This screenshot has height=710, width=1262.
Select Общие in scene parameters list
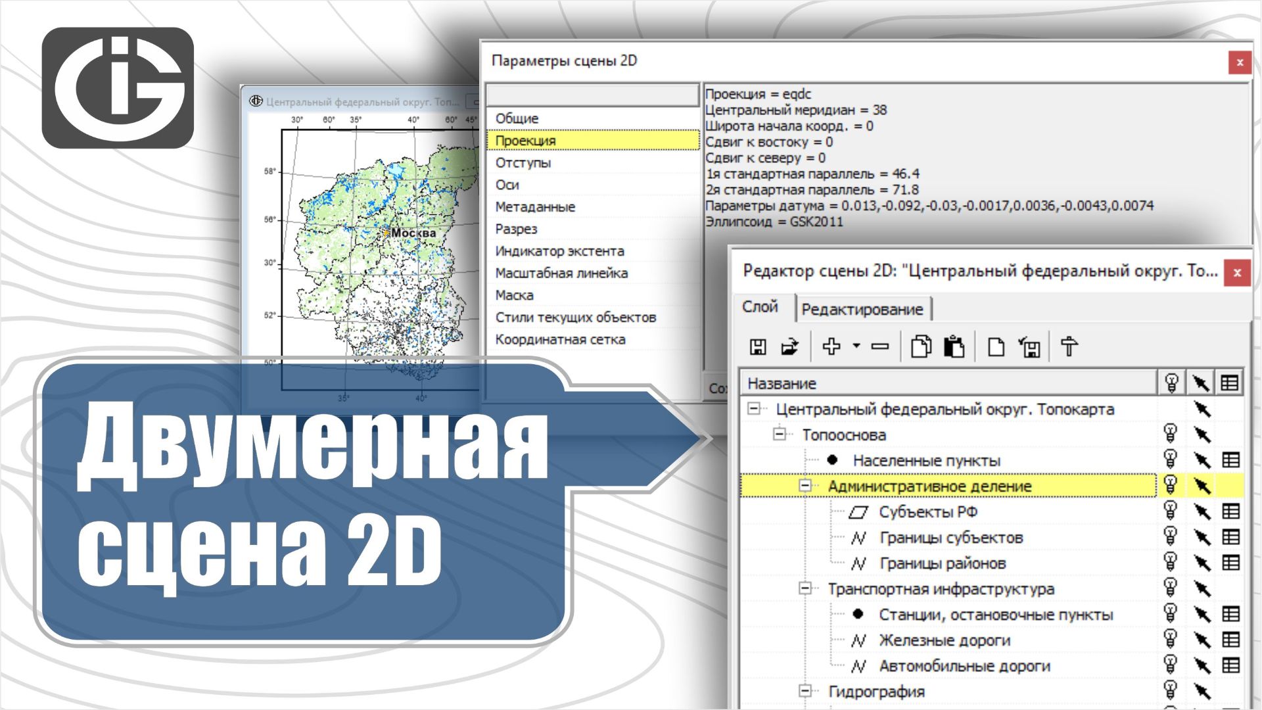(593, 118)
